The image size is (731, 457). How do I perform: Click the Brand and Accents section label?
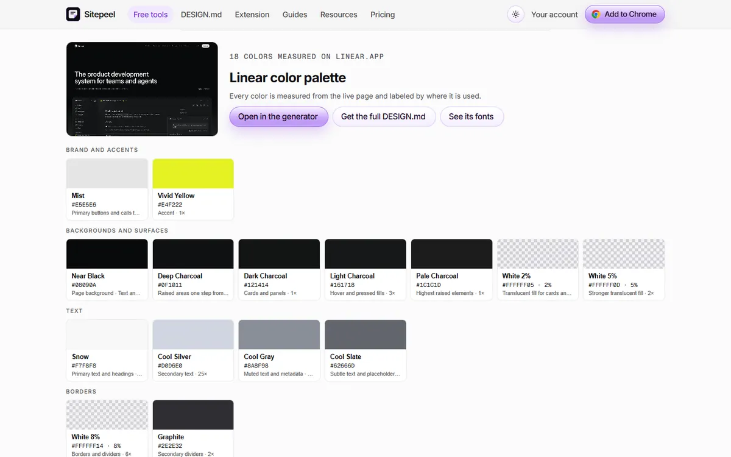(x=102, y=150)
